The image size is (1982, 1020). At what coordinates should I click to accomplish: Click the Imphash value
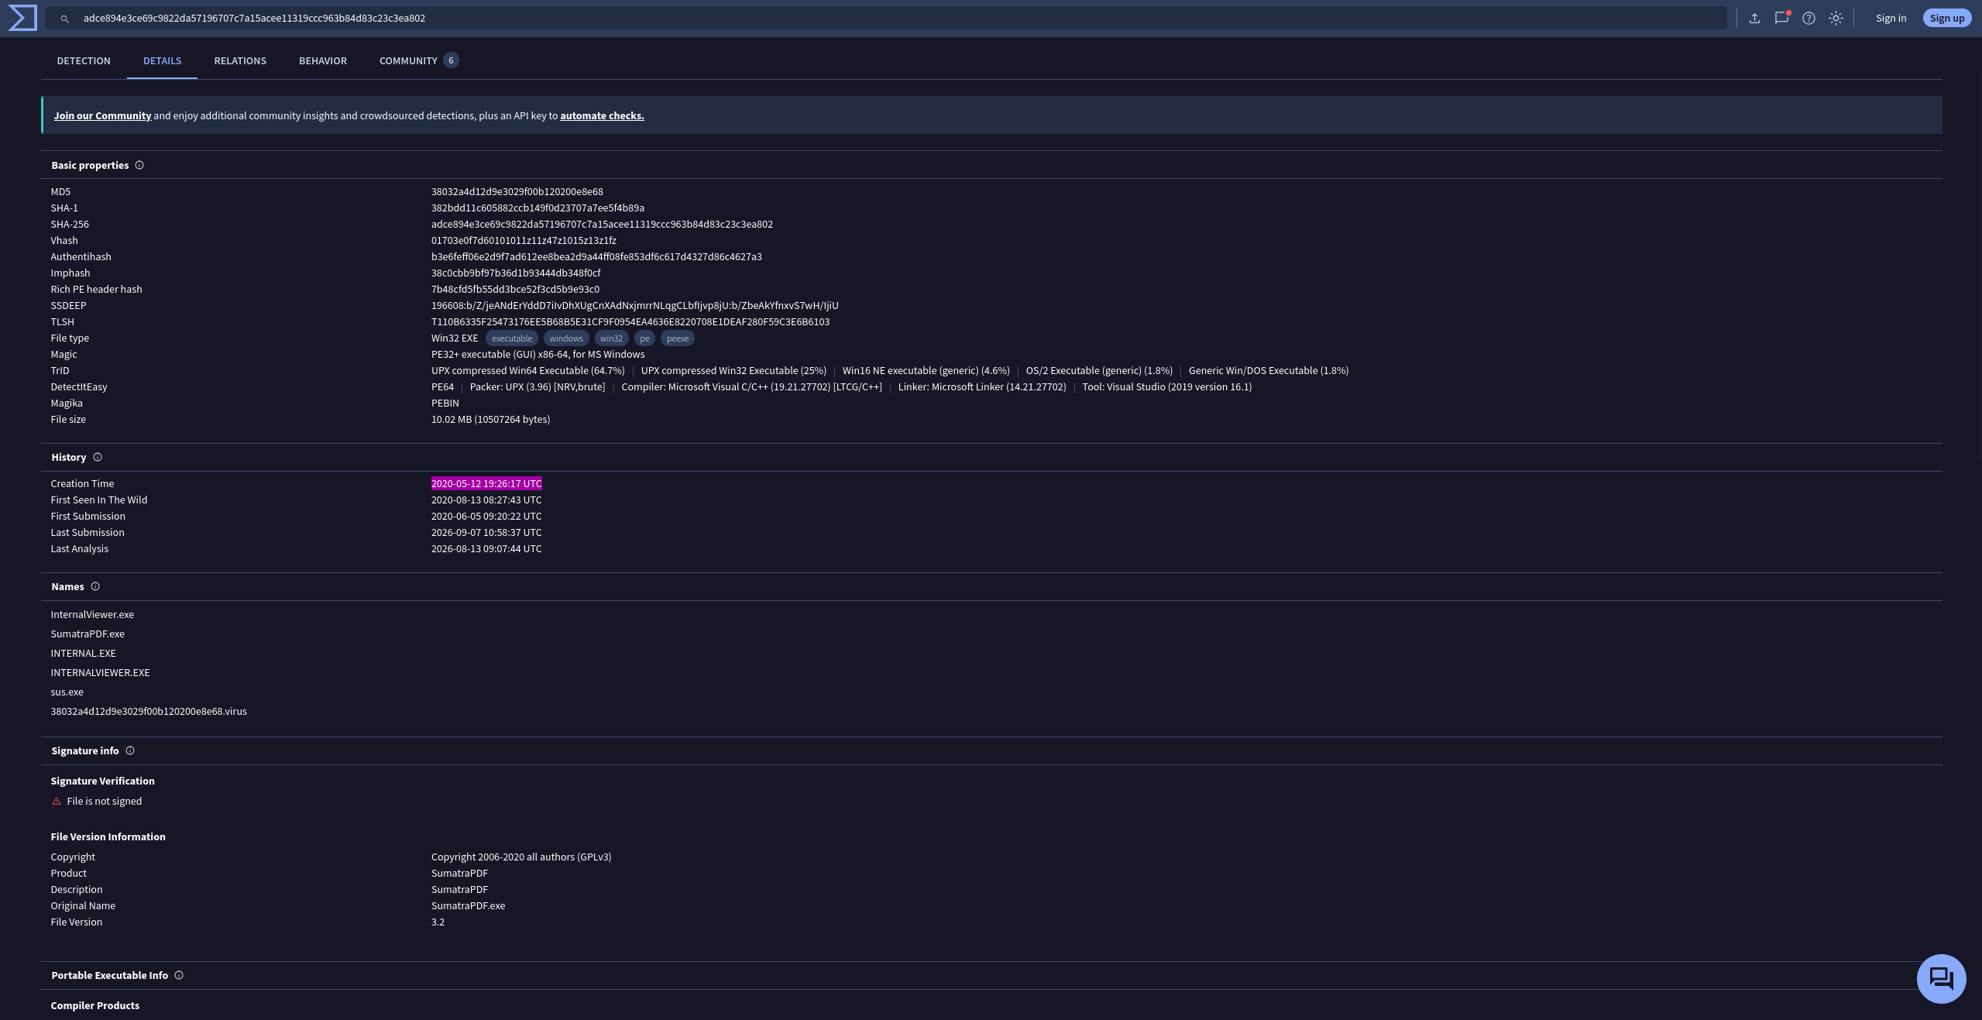pos(516,273)
